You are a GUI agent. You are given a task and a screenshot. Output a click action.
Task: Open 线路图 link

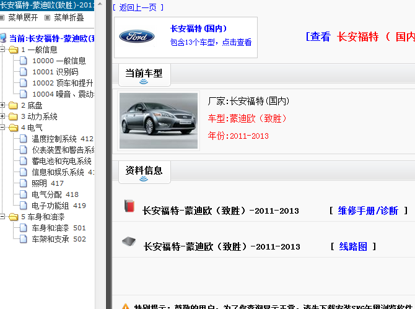coord(353,246)
